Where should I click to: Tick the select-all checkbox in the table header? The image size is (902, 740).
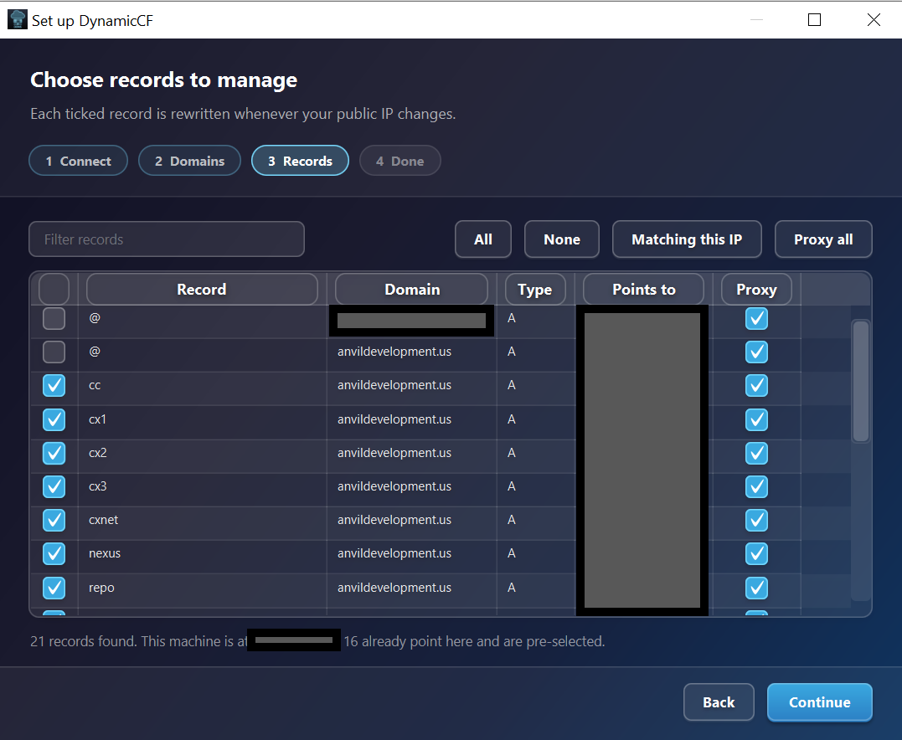(x=54, y=289)
